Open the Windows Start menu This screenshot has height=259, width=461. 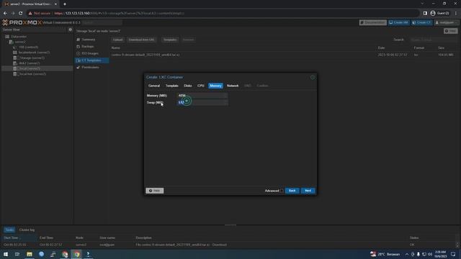(6, 254)
